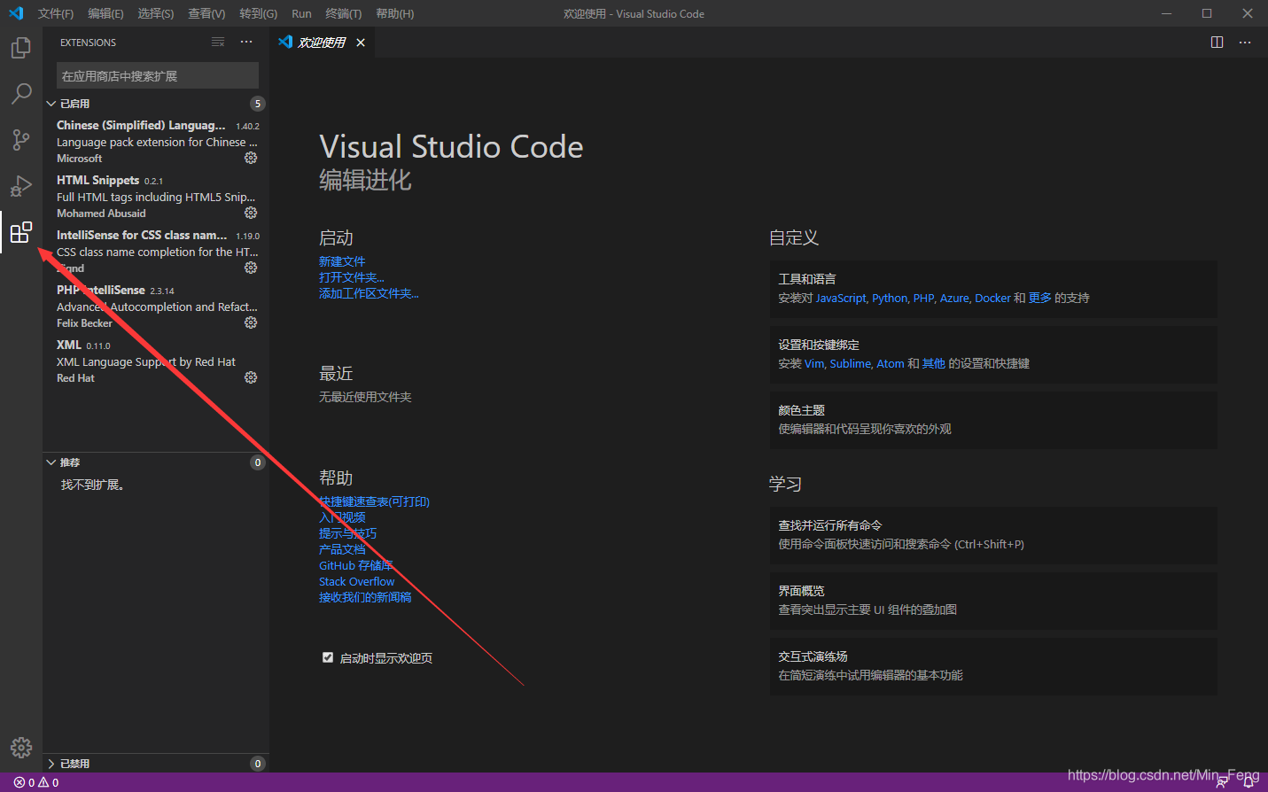Open notifications bell in status bar
This screenshot has width=1268, height=792.
click(x=1249, y=782)
